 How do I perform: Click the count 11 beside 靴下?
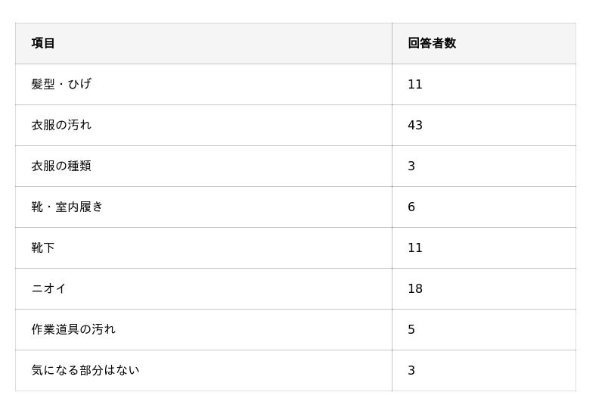[415, 247]
